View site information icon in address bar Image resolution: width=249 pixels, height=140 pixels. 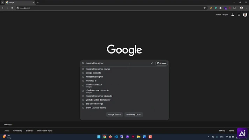18,8
